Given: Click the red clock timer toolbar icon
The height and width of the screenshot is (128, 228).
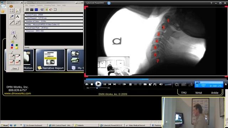Looking at the screenshot, I should pyautogui.click(x=51, y=10).
